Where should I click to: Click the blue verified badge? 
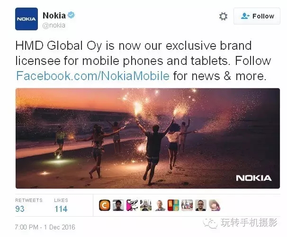pyautogui.click(x=71, y=15)
